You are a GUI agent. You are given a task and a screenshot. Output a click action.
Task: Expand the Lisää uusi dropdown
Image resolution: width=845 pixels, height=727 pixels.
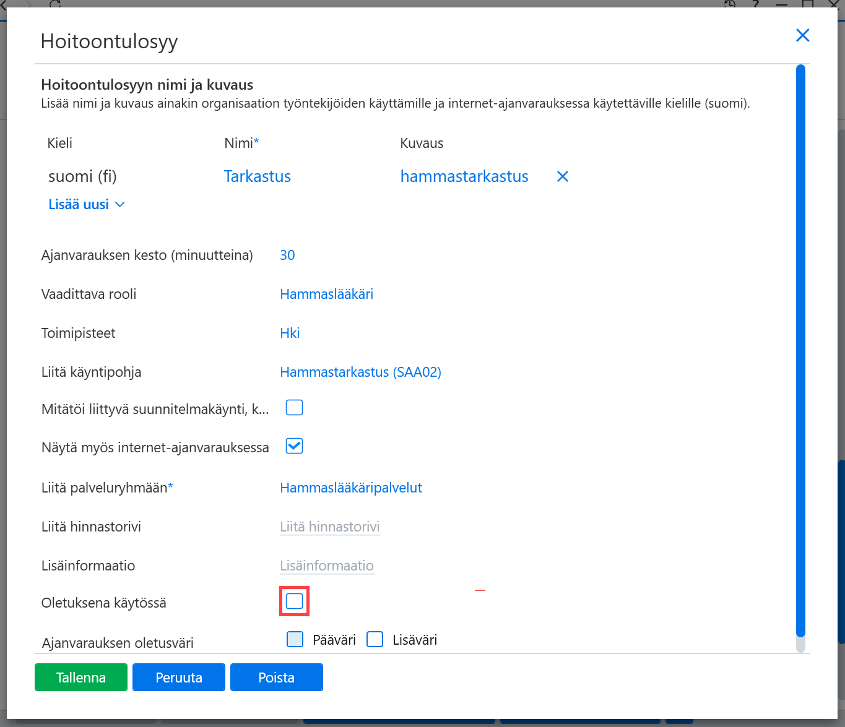87,204
